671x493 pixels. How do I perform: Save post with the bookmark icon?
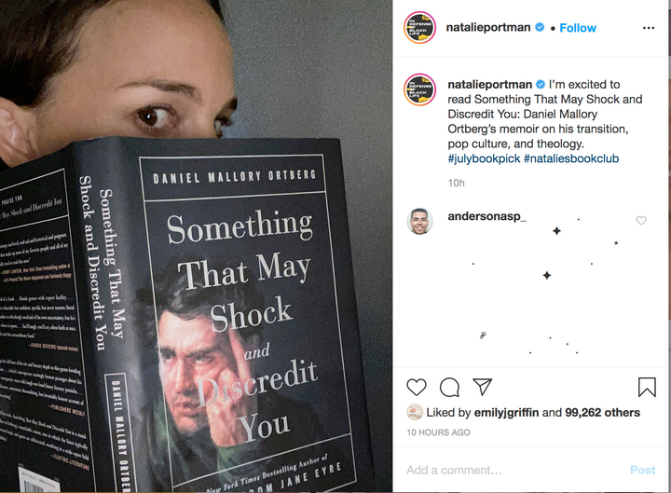[647, 387]
